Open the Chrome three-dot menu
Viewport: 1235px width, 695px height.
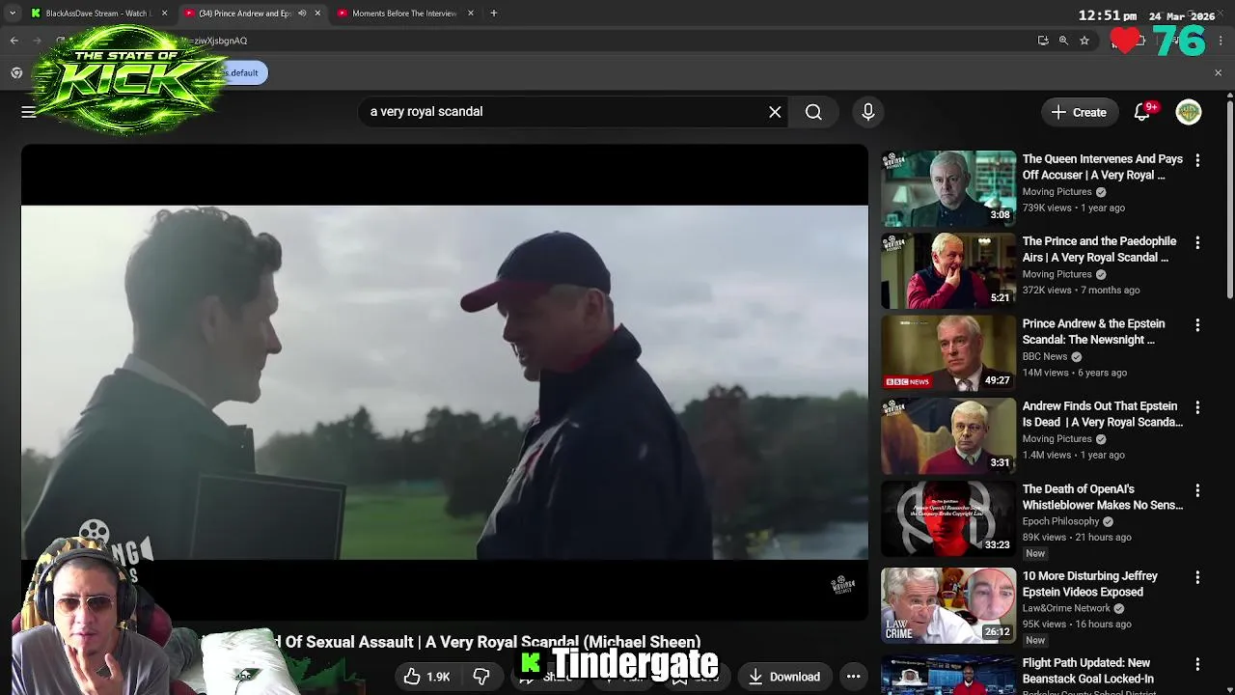[1221, 41]
